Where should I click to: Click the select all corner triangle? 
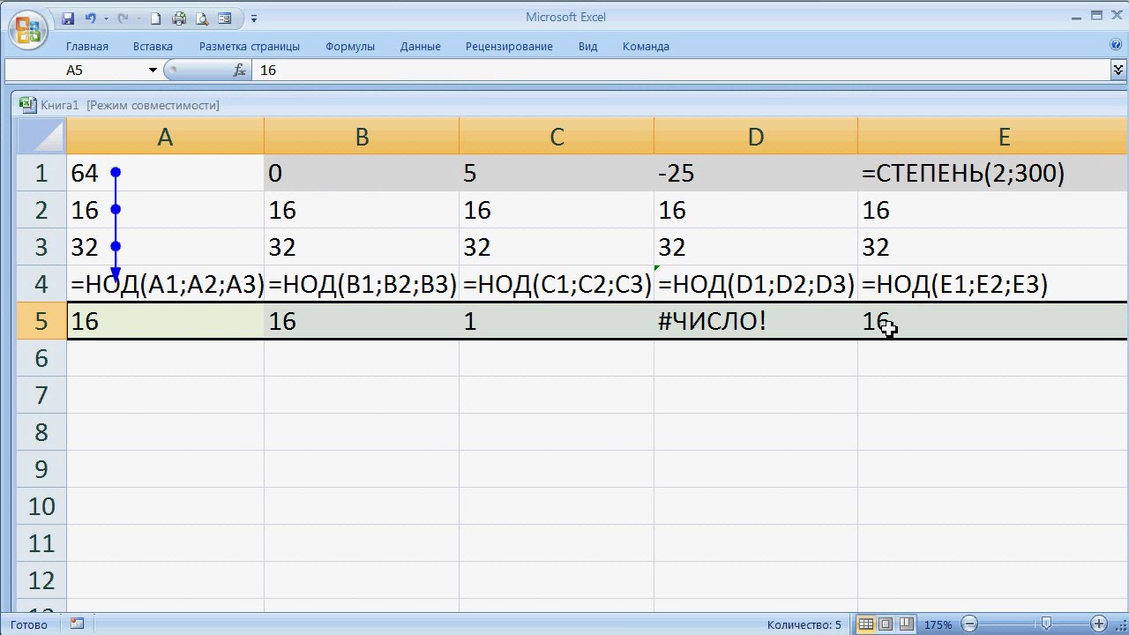coord(42,136)
